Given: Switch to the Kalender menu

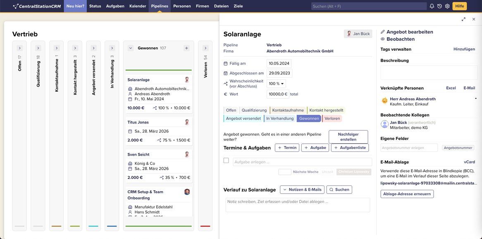Looking at the screenshot, I should tap(138, 6).
